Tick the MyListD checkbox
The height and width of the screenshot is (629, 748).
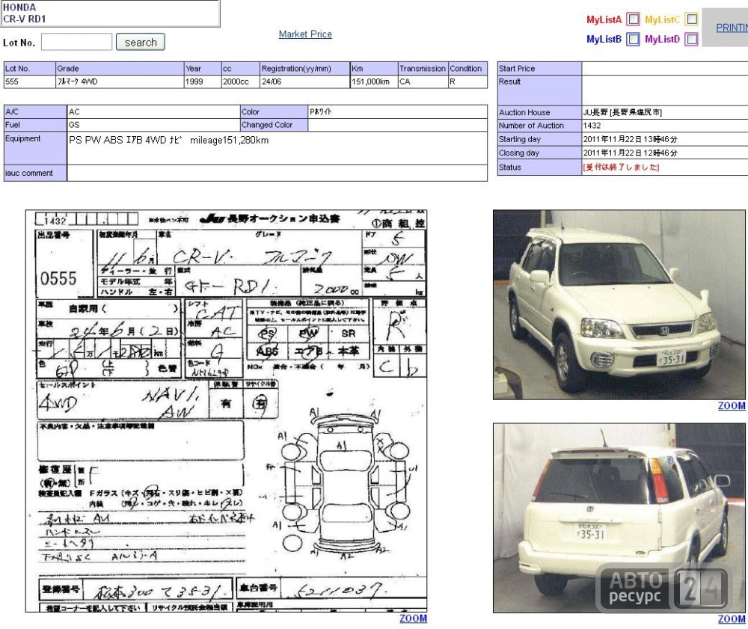692,39
